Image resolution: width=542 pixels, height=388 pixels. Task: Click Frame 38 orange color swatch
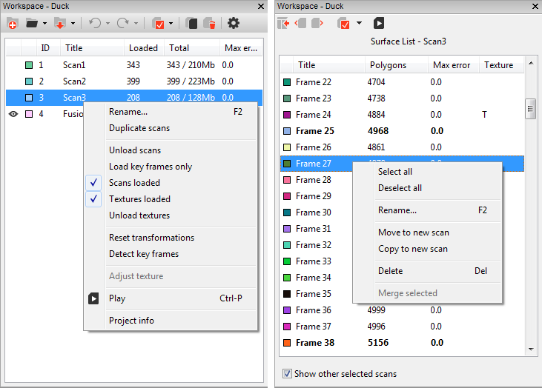coord(287,343)
